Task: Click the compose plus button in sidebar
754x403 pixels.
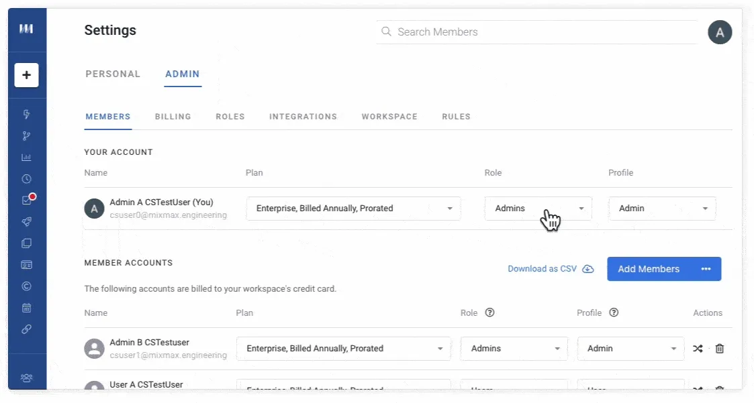Action: click(26, 75)
